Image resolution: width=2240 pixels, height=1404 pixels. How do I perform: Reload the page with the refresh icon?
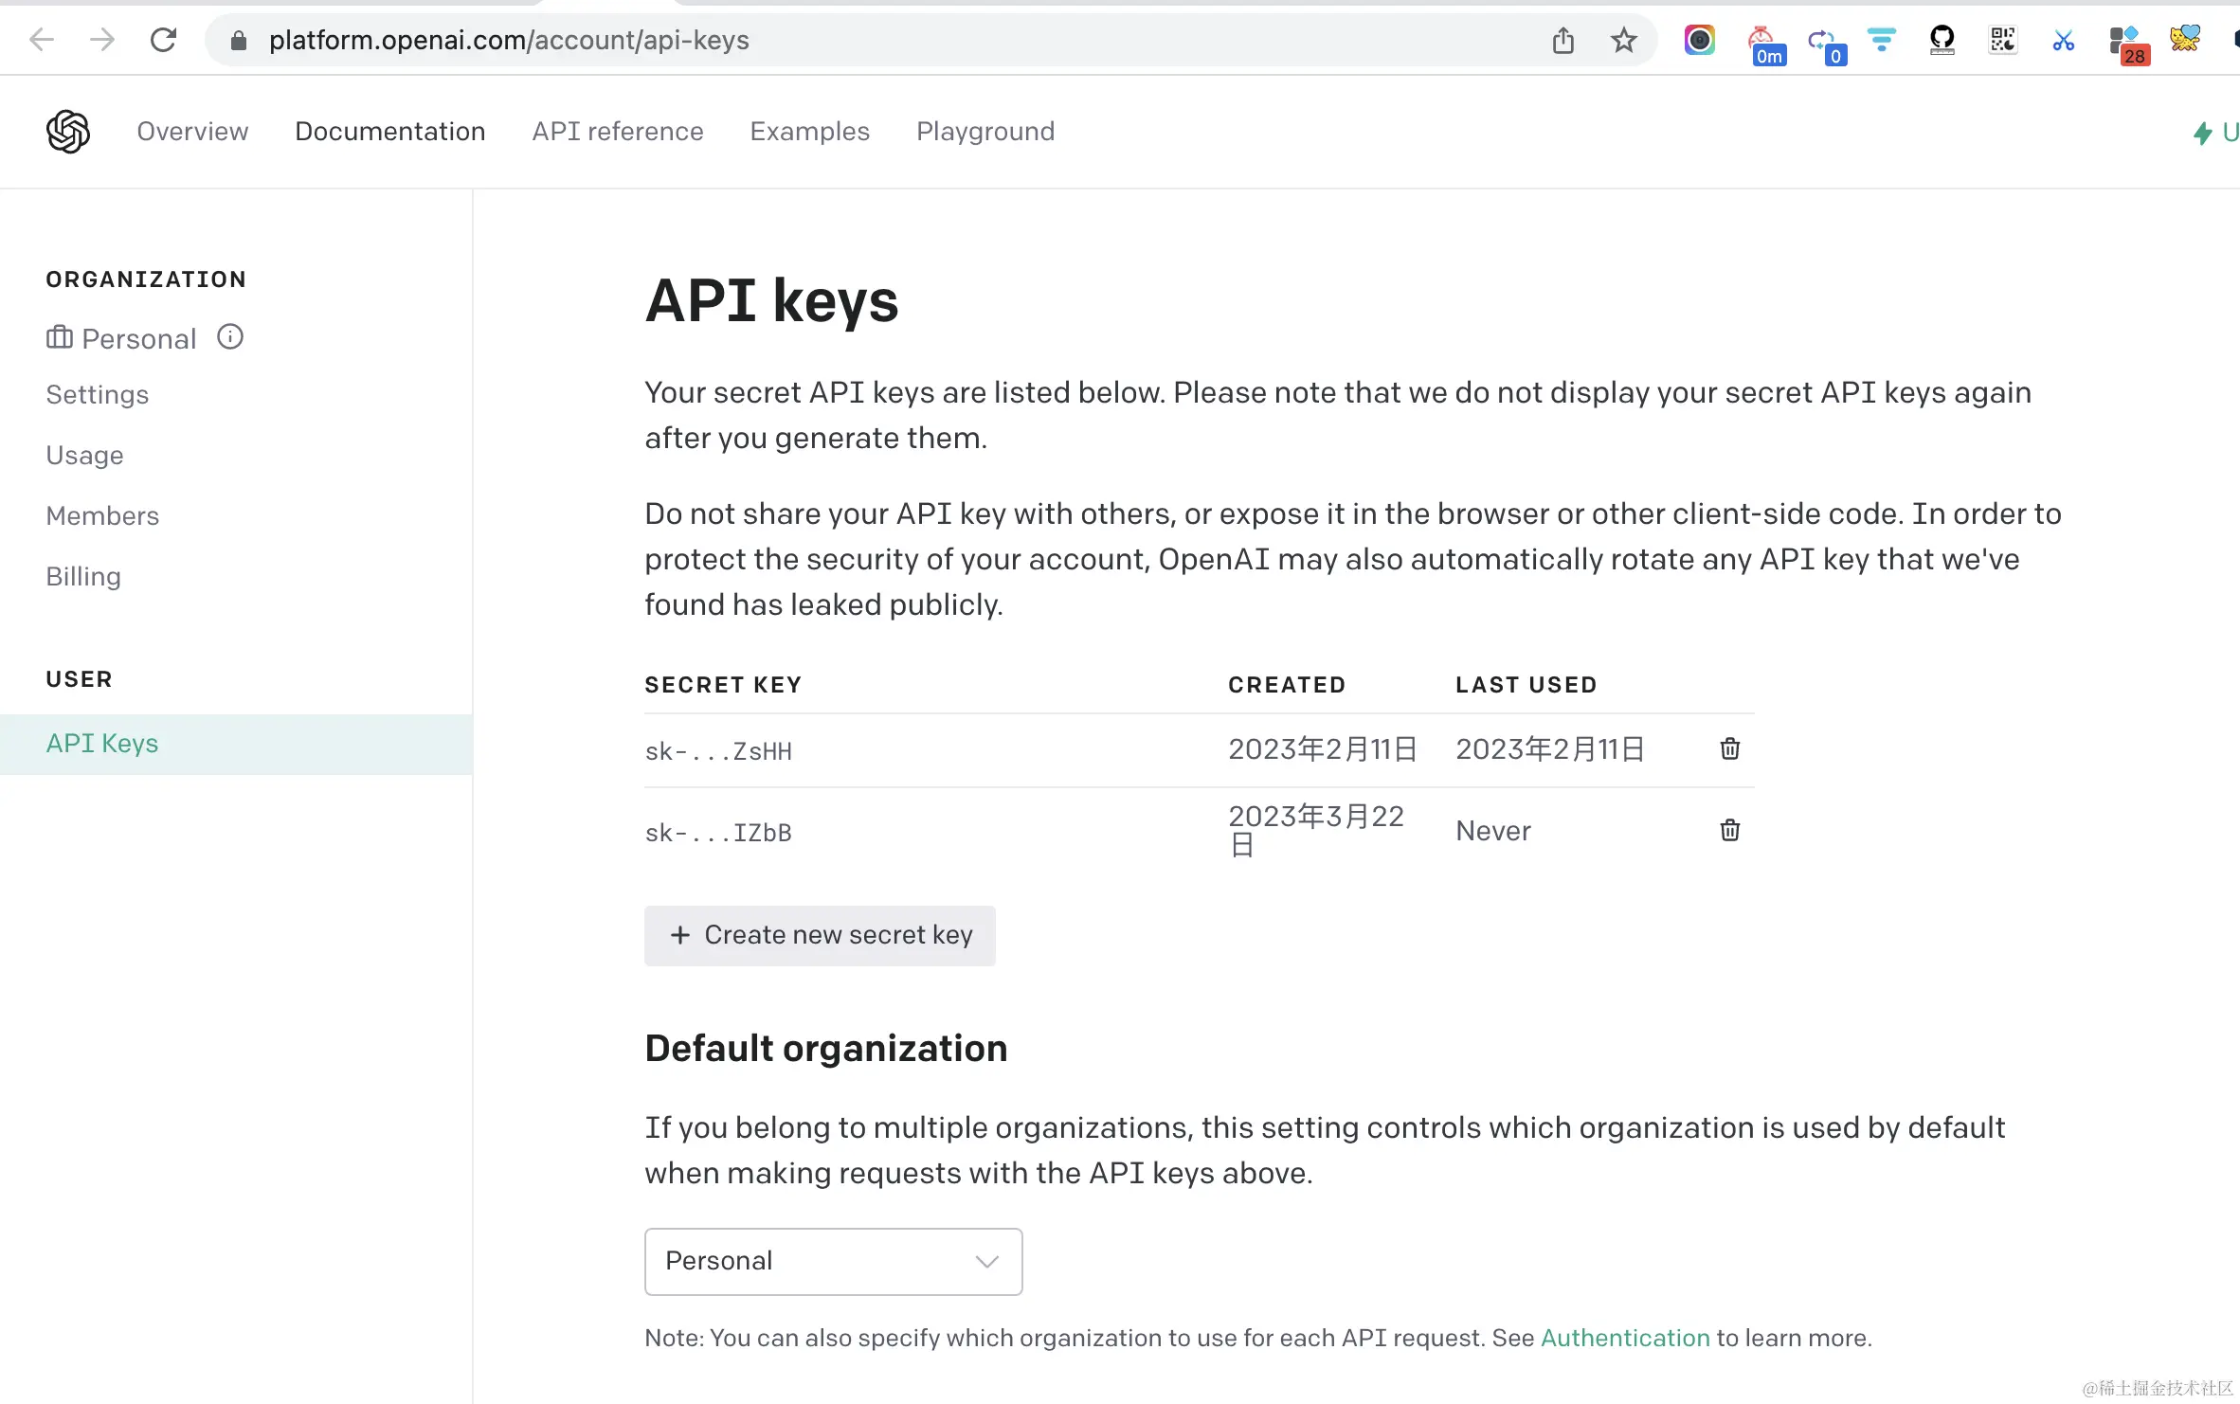163,40
